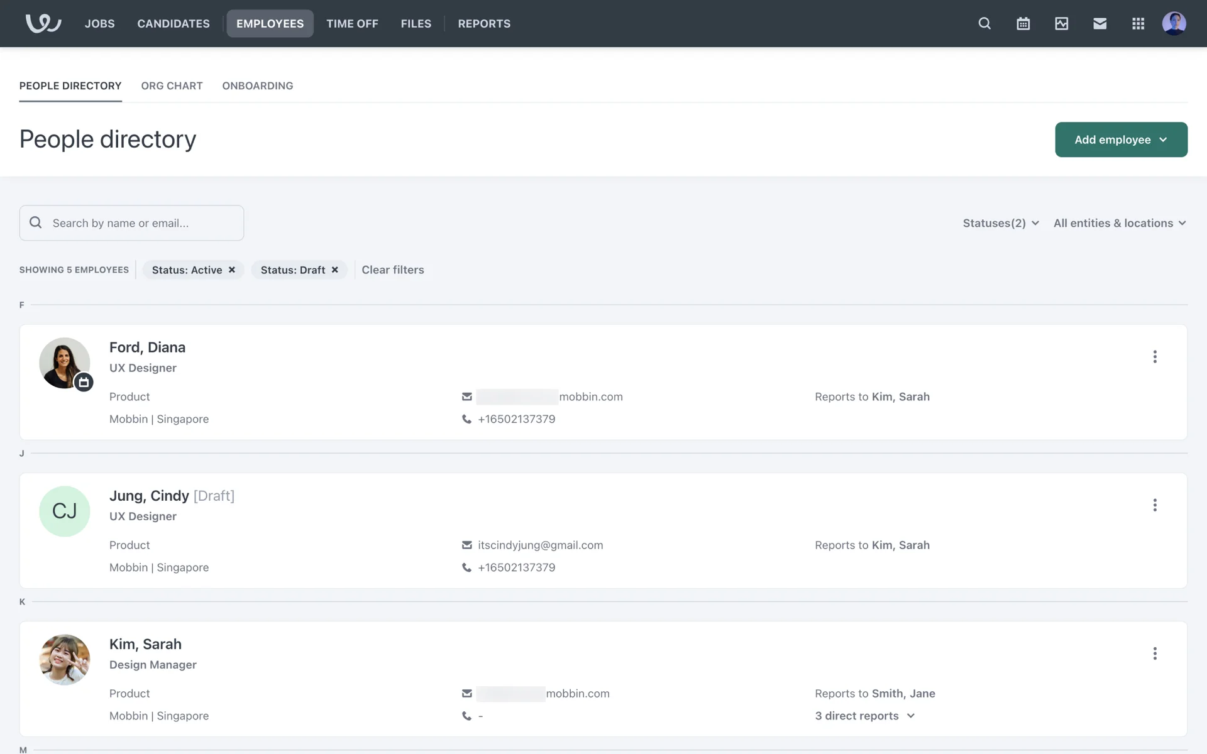Open the apps grid icon
Viewport: 1207px width, 754px height.
(1138, 23)
